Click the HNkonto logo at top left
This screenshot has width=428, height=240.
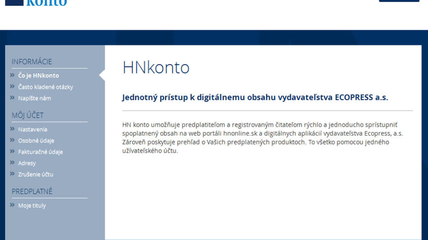(36, 3)
